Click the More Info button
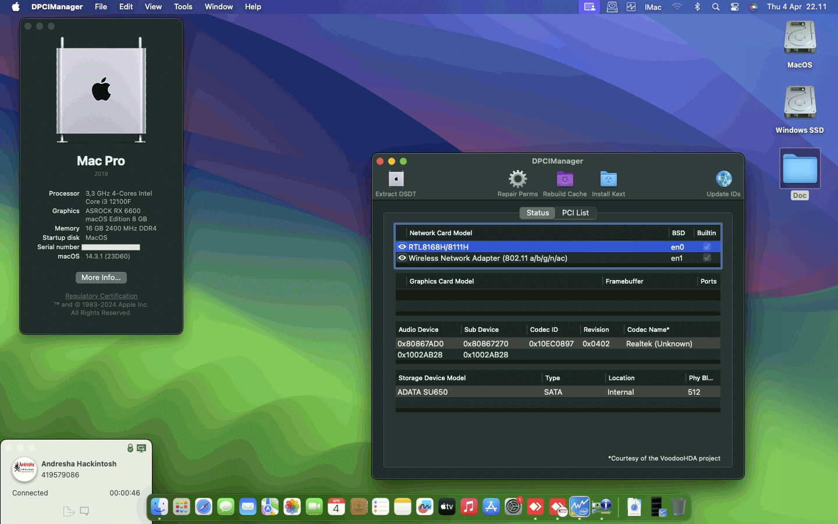The height and width of the screenshot is (524, 838). [x=101, y=278]
